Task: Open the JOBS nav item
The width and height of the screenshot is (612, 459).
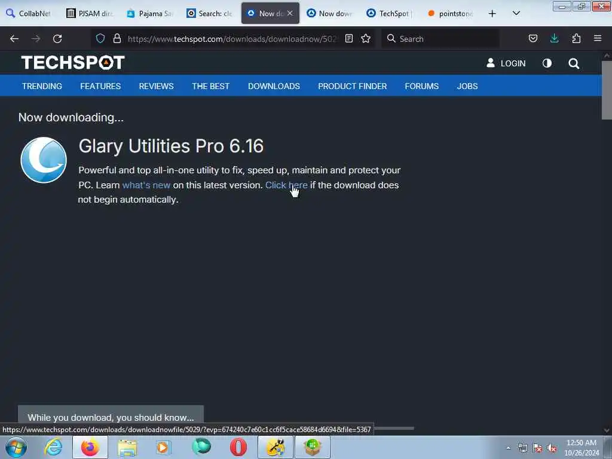Action: tap(467, 86)
